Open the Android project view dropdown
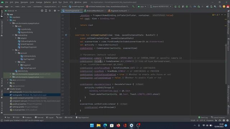 [11, 11]
